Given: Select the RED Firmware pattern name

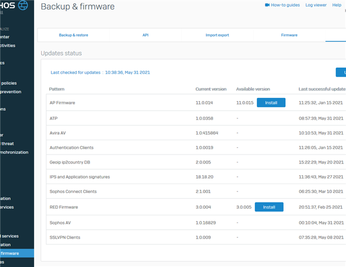Looking at the screenshot, I should click(x=64, y=207).
